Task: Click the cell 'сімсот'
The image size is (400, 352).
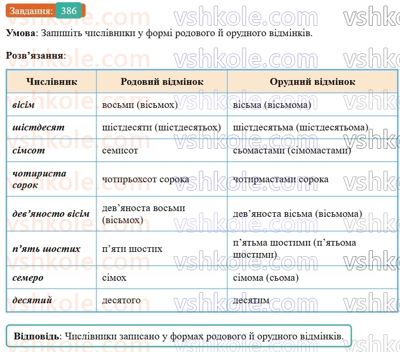Action: 51,150
